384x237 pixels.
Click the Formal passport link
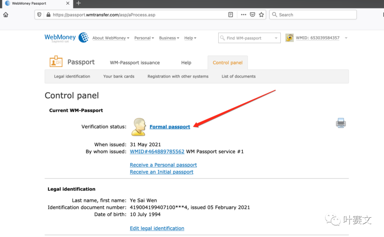170,127
